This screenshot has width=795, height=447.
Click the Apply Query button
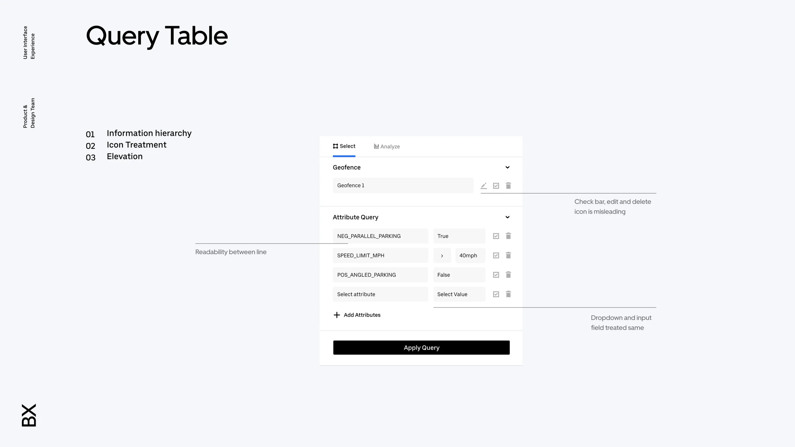(x=421, y=347)
